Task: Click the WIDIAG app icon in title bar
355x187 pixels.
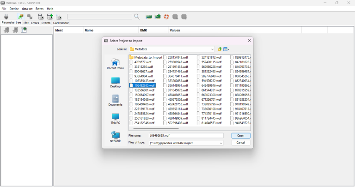Action: click(x=3, y=3)
